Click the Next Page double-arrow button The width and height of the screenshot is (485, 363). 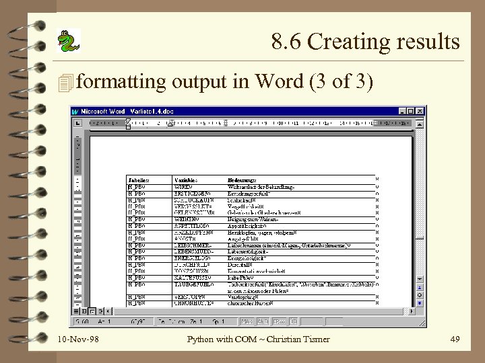[x=420, y=303]
